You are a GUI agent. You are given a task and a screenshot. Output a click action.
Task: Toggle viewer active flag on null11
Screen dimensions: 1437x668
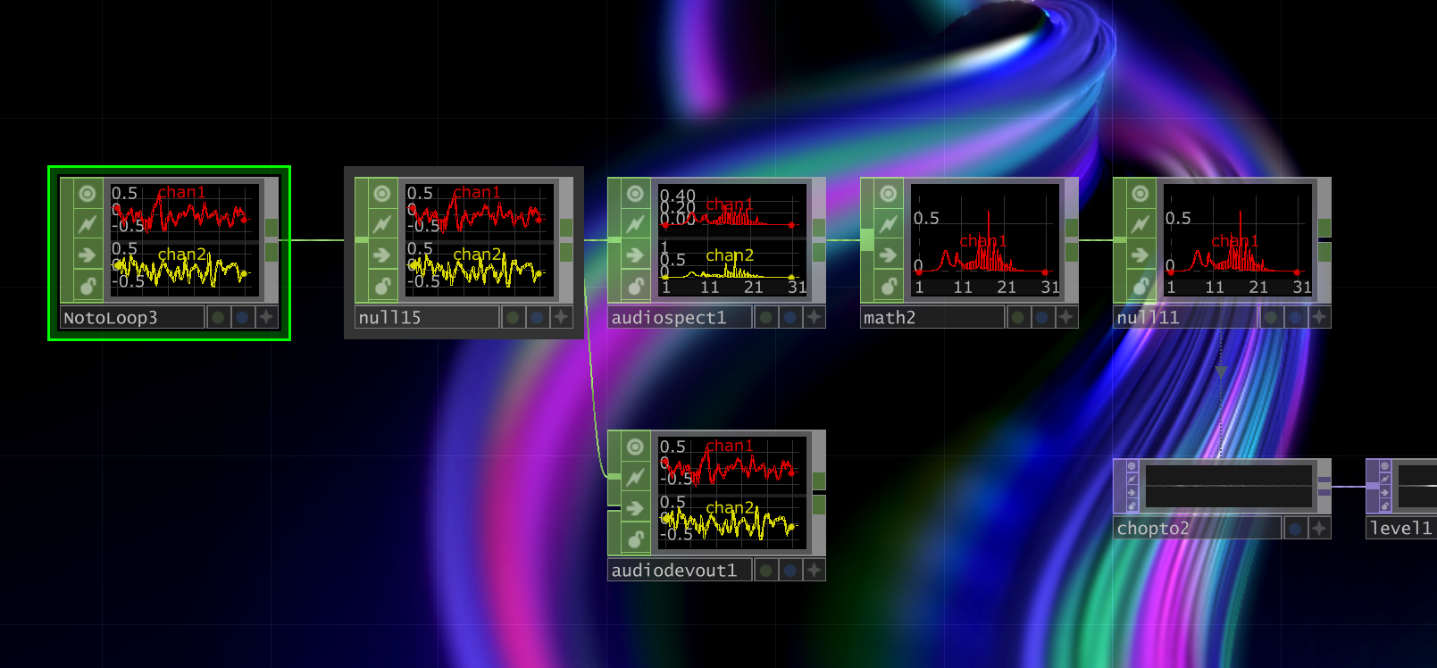[1140, 193]
